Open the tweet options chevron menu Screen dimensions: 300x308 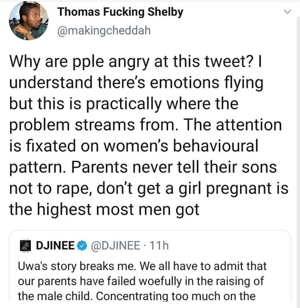[287, 13]
